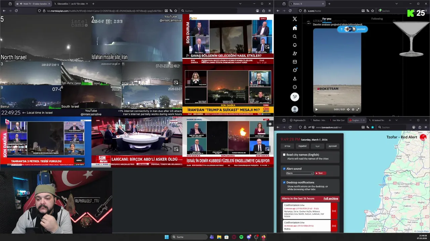Open X communities people icon

[295, 53]
